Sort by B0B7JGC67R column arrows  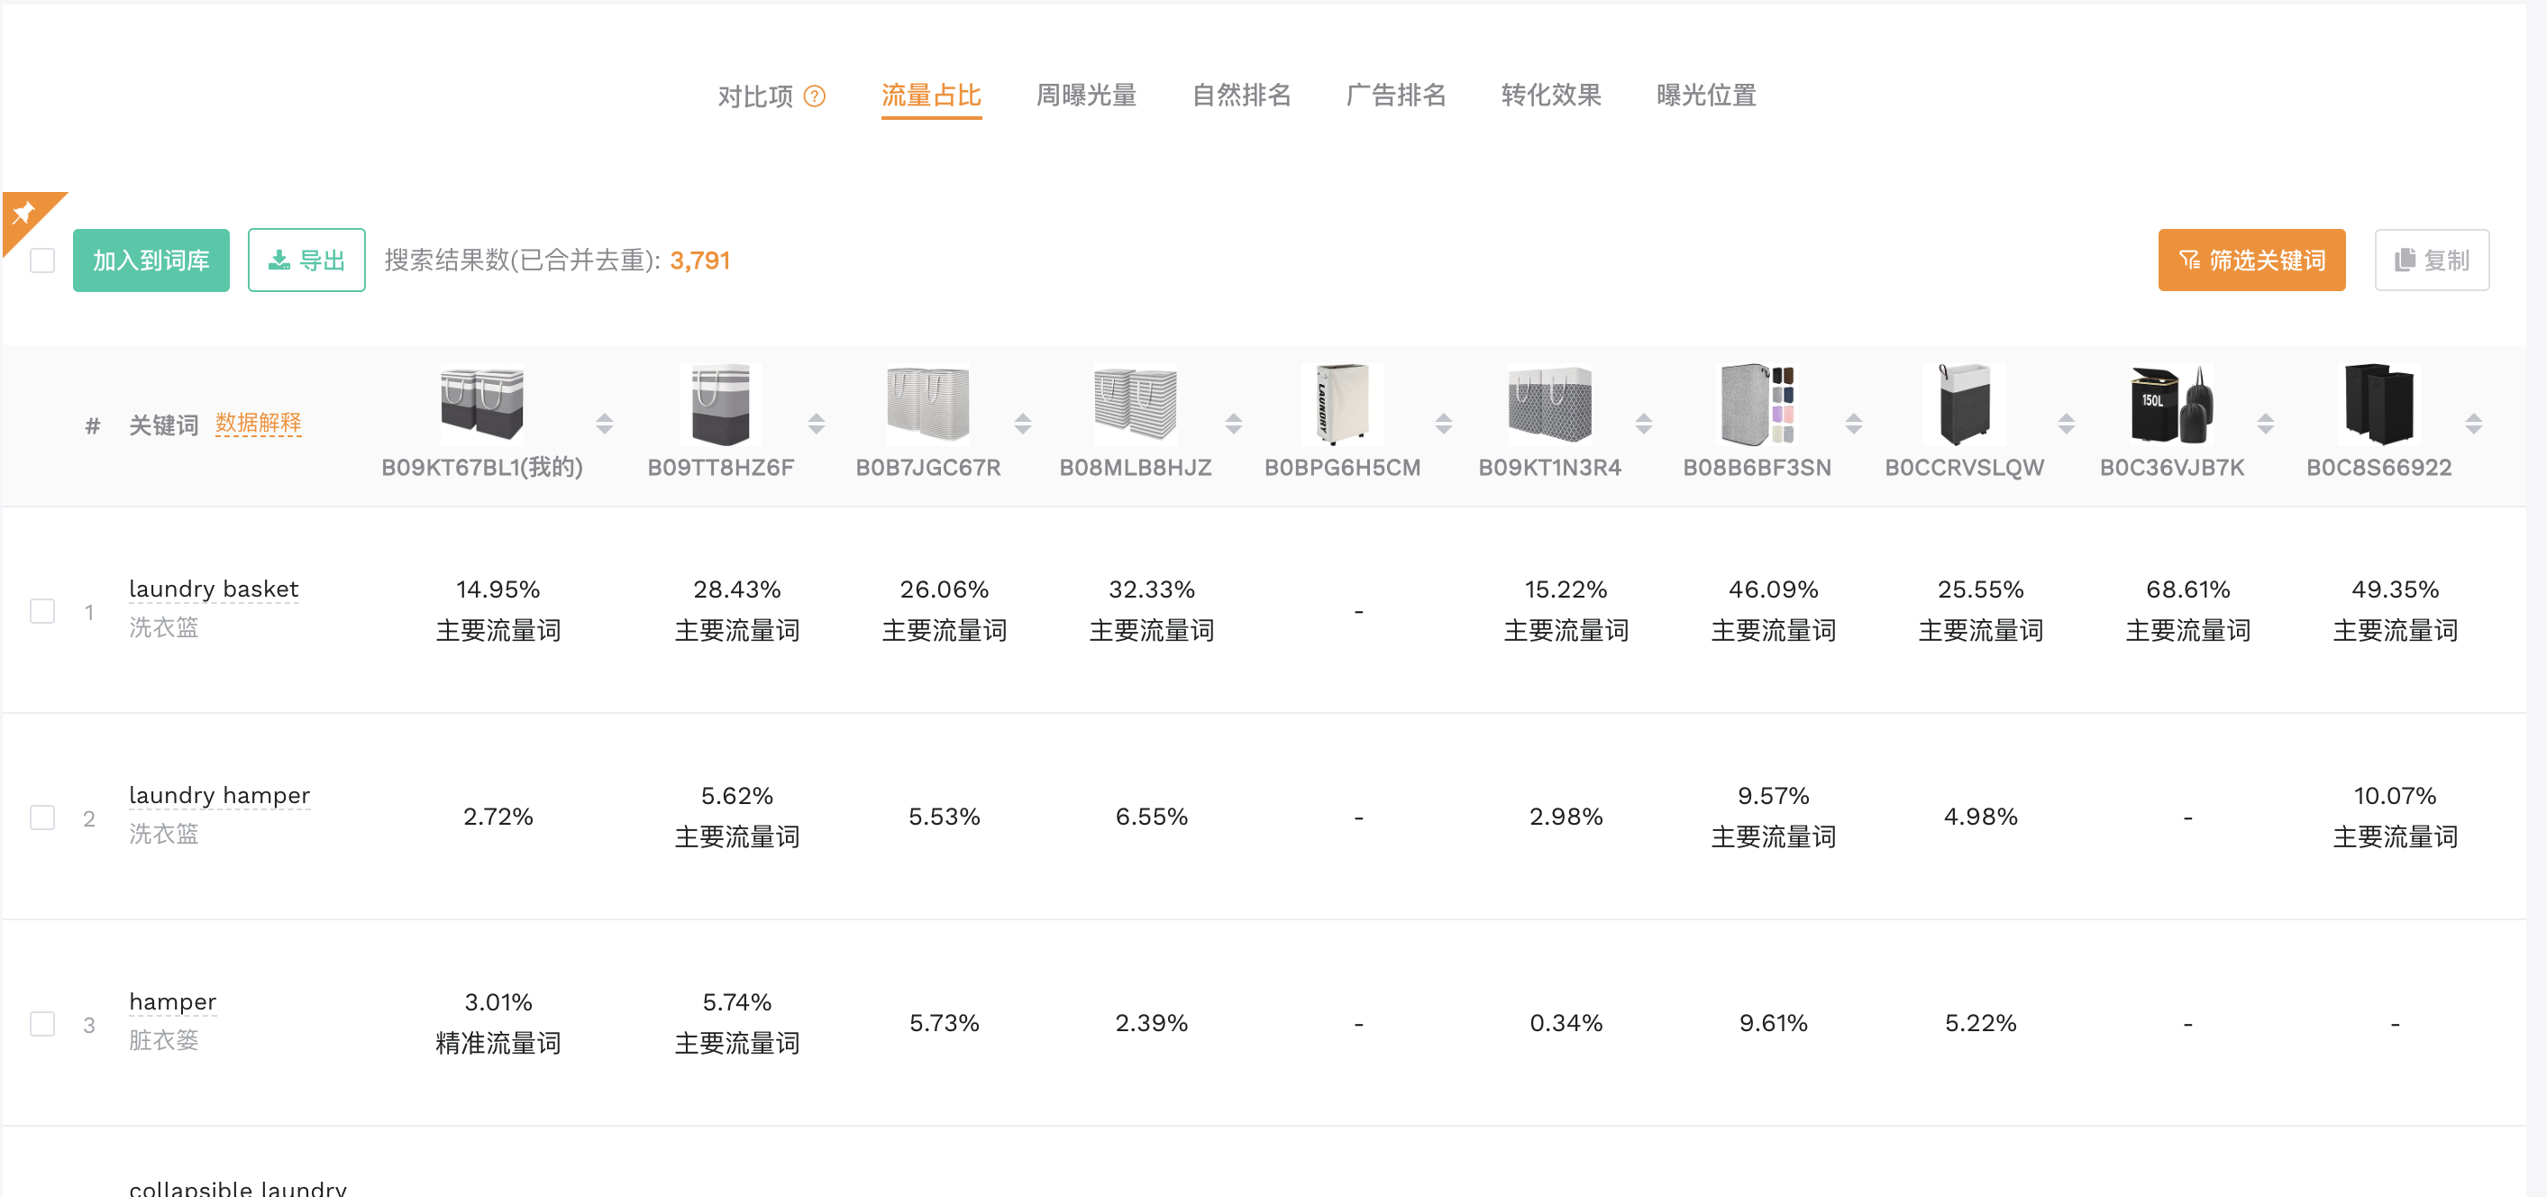point(1022,424)
